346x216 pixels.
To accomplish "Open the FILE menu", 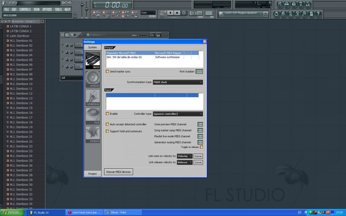I will (6, 9).
